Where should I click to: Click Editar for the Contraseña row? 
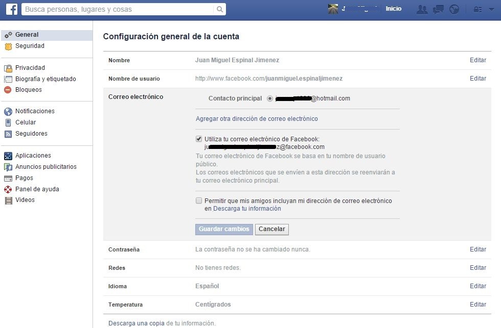click(x=478, y=249)
